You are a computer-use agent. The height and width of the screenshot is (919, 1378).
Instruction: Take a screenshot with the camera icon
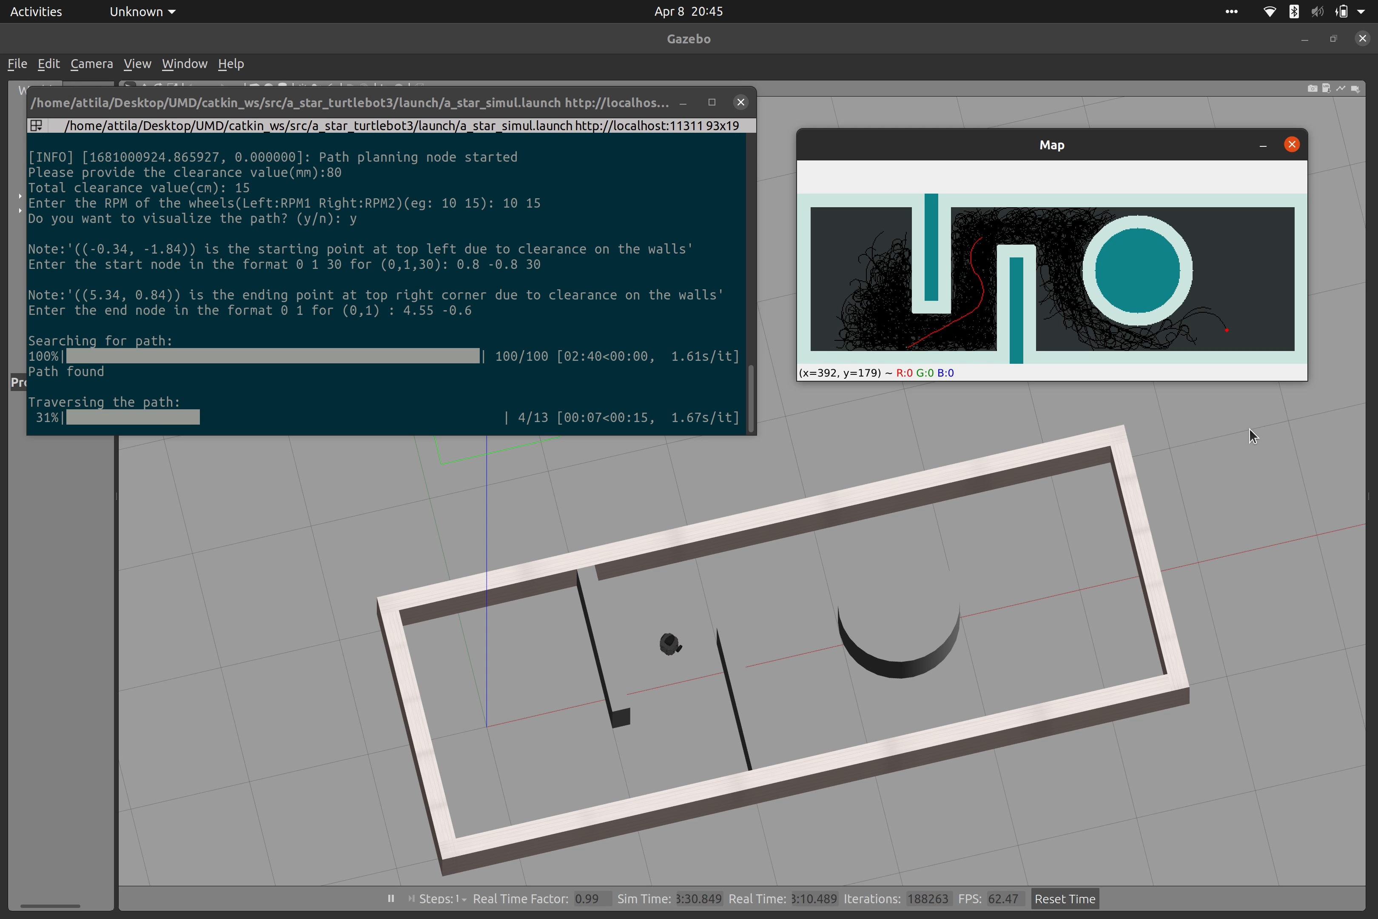[1313, 88]
